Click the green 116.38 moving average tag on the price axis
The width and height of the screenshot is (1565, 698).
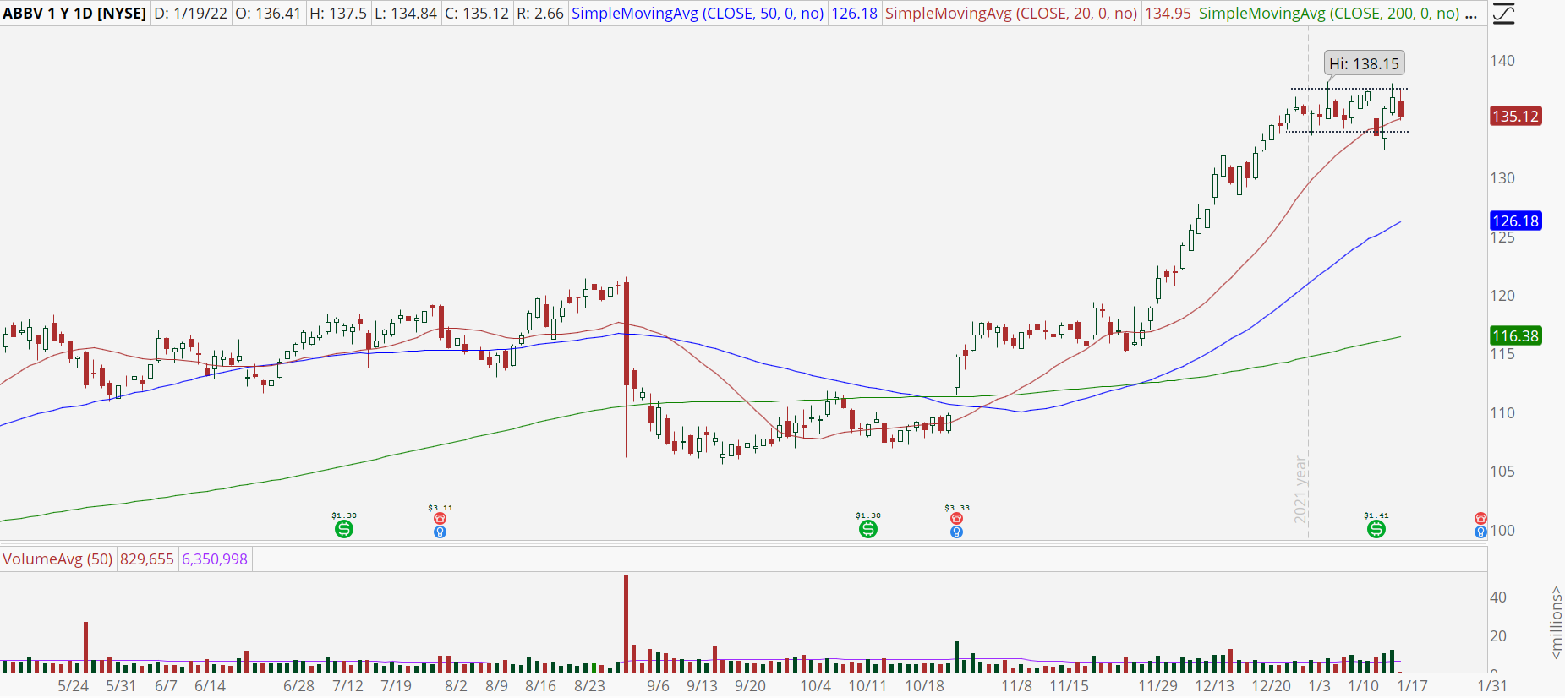coord(1515,336)
